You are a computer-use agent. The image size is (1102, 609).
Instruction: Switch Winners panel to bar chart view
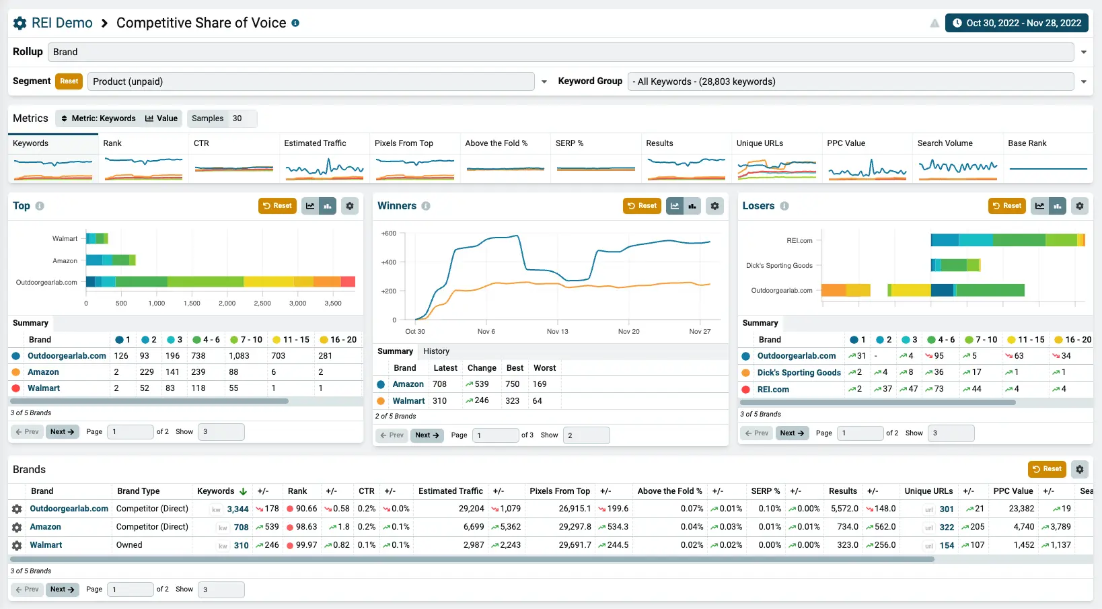692,206
